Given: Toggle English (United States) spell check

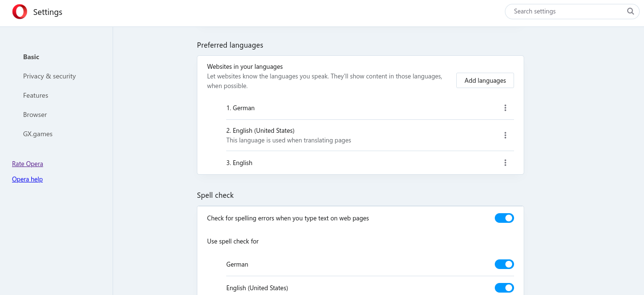Looking at the screenshot, I should pyautogui.click(x=504, y=288).
